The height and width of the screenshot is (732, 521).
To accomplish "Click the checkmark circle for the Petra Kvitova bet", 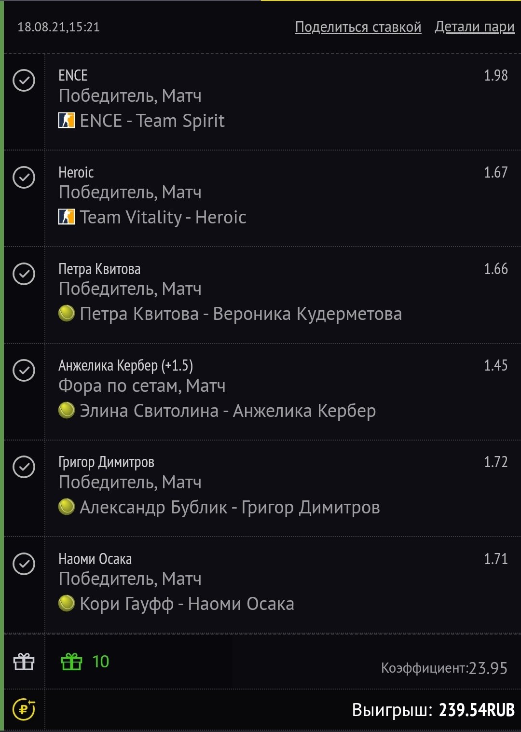I will pyautogui.click(x=24, y=274).
